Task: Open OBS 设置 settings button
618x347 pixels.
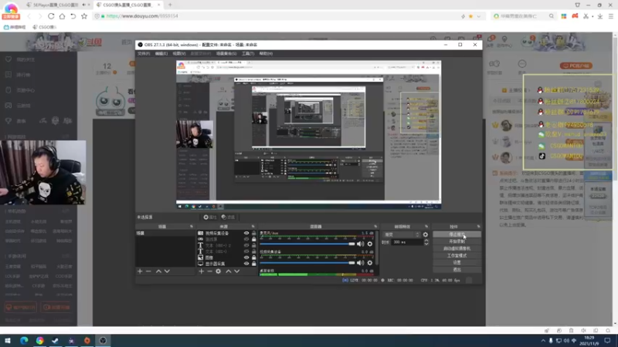Action: [457, 262]
